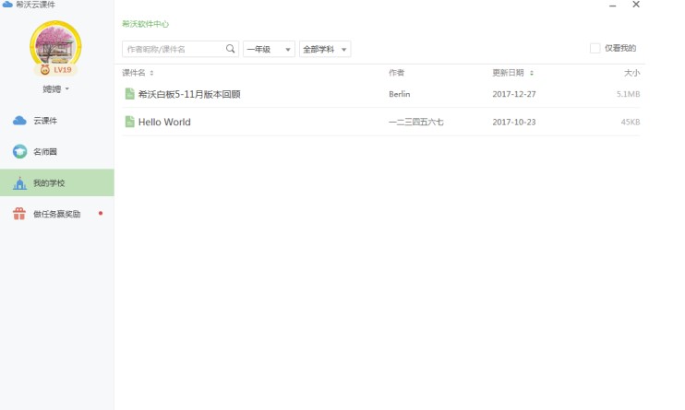Click author 一二三四五六七
The width and height of the screenshot is (685, 410).
pyautogui.click(x=415, y=122)
